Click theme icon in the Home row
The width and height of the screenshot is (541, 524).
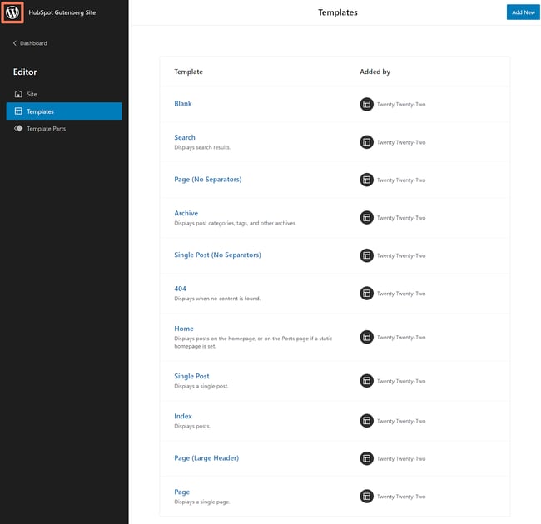(366, 337)
